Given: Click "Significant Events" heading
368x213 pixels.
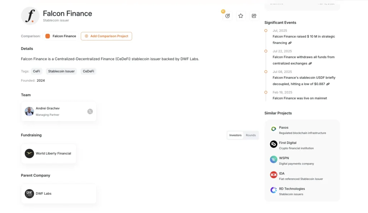Looking at the screenshot, I should click(280, 23).
